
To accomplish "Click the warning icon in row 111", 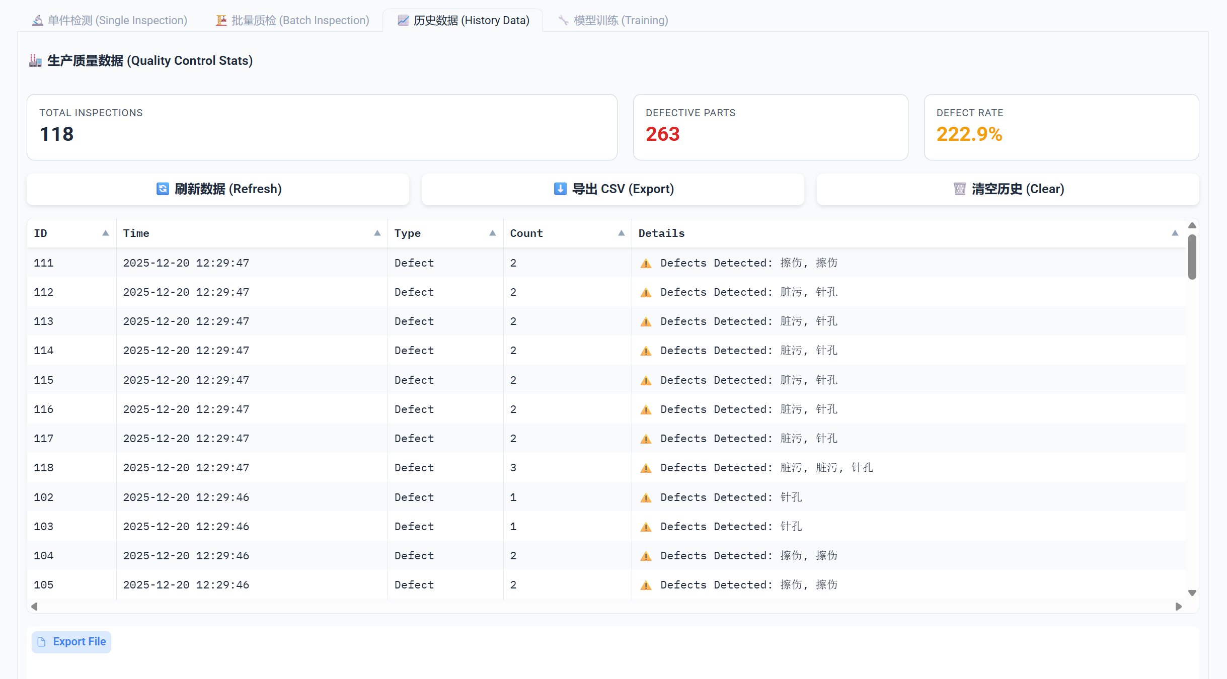I will (646, 264).
